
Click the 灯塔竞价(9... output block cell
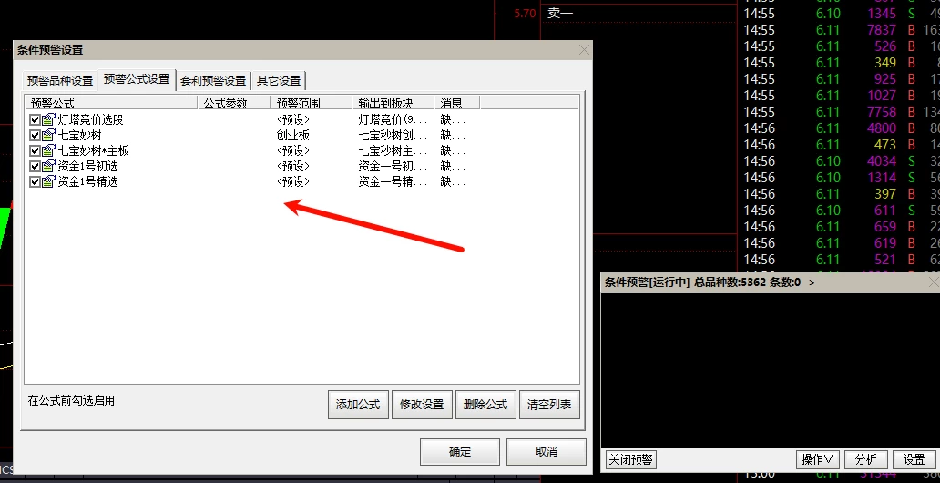[x=393, y=119]
